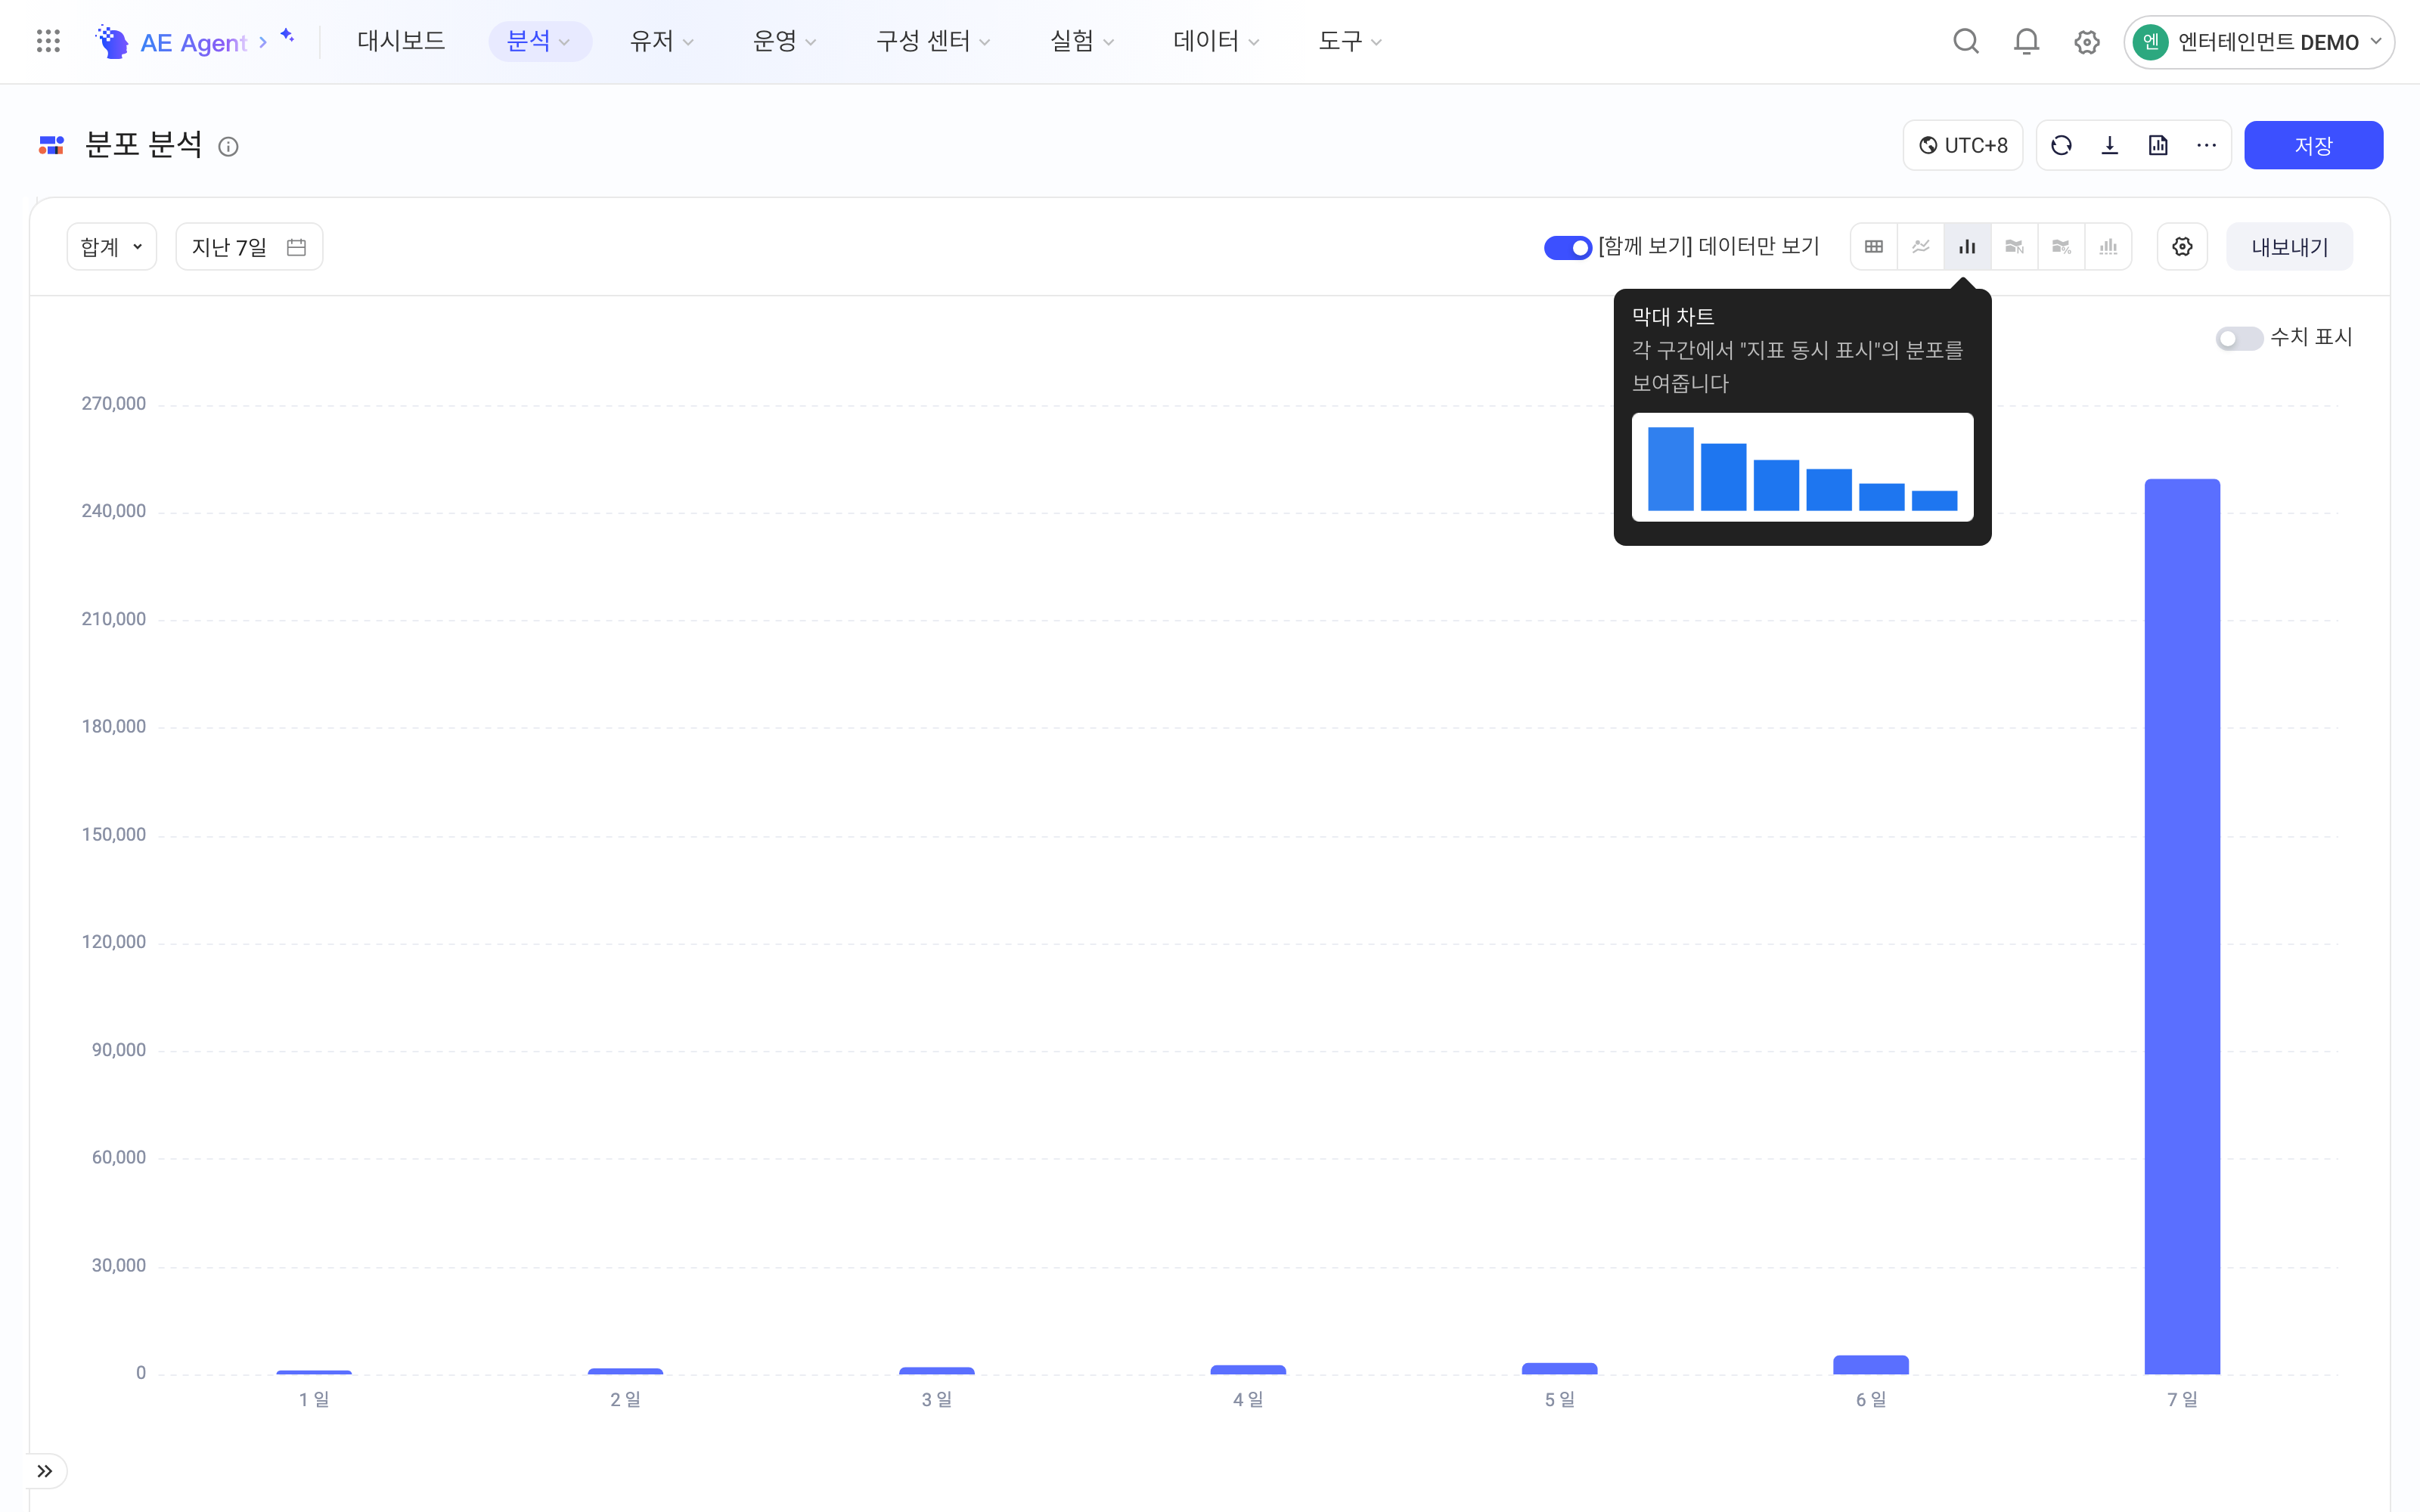
Task: Select the rightmost grouped bar chart icon
Action: pos(2108,246)
